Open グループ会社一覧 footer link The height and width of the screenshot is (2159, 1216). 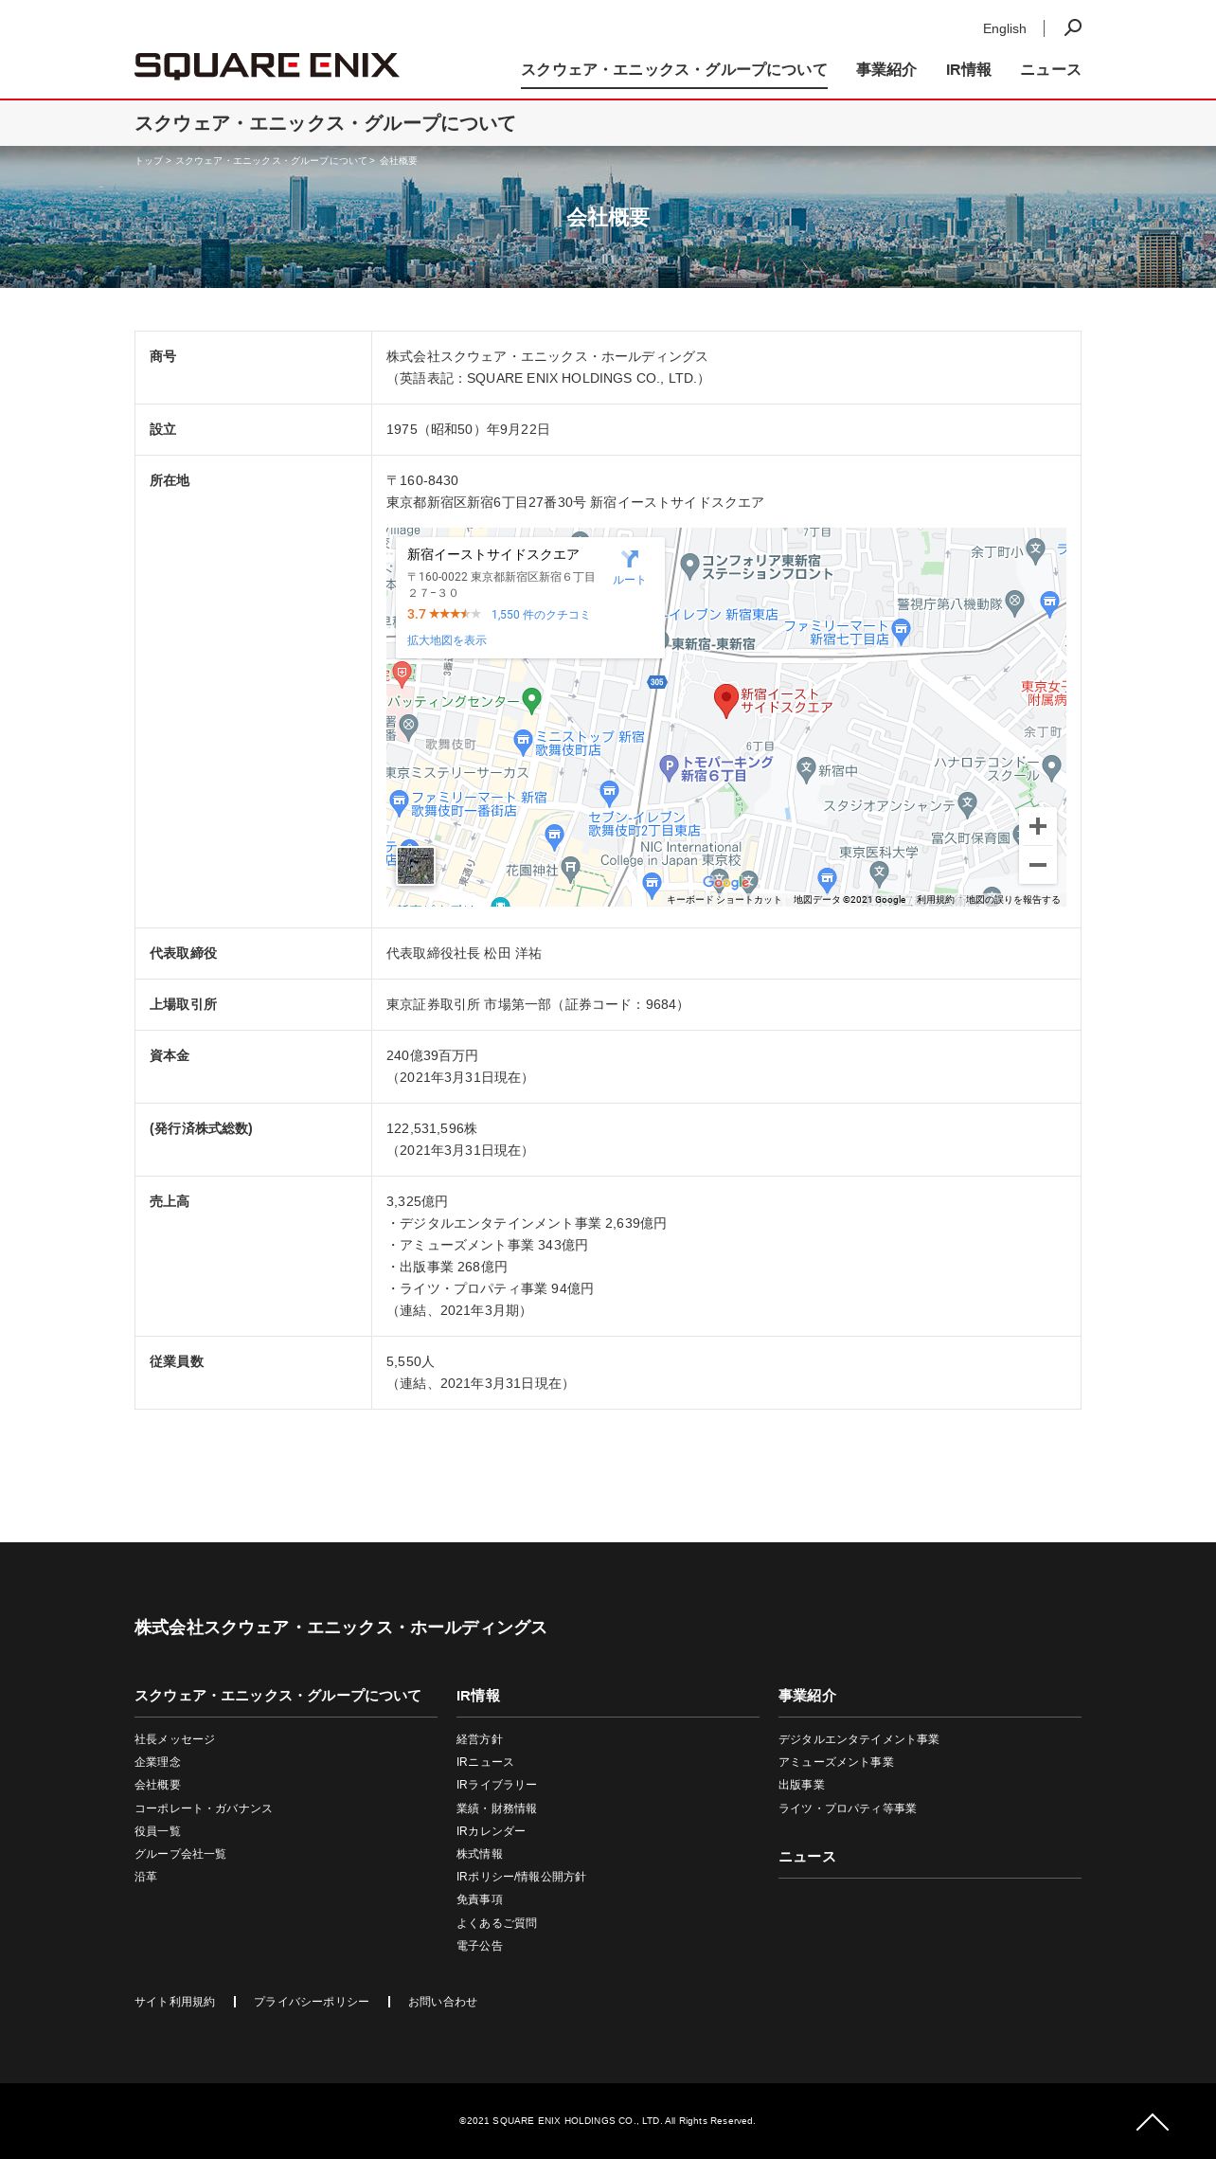(180, 1854)
